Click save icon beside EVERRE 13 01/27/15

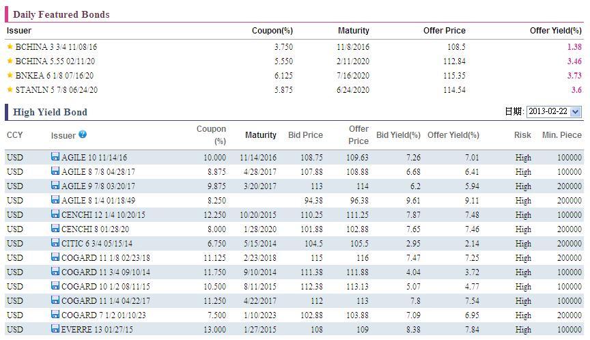[x=55, y=329]
